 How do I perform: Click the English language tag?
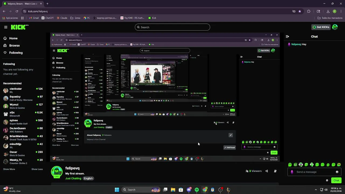pyautogui.click(x=88, y=178)
